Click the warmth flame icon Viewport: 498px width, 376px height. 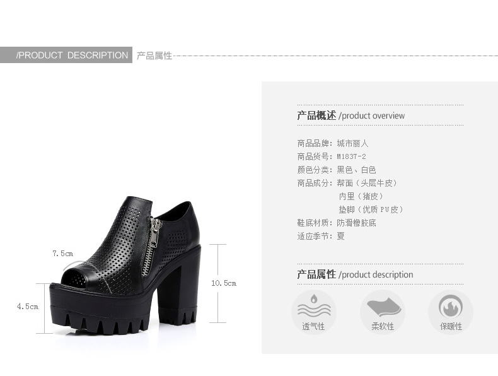pos(450,307)
